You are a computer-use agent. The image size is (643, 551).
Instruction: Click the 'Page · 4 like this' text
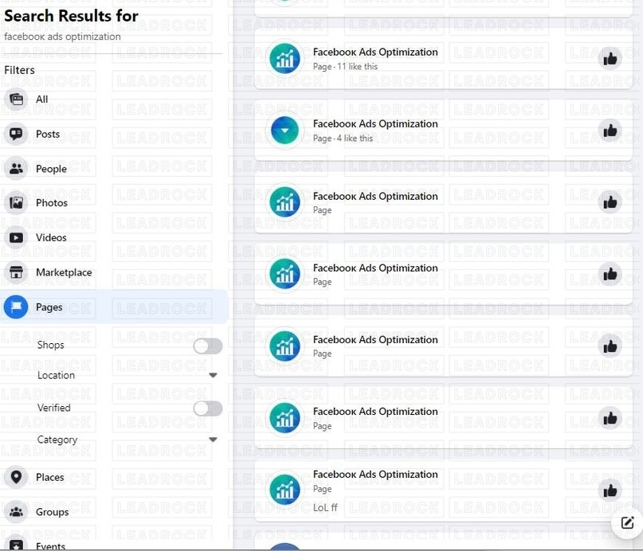pos(343,138)
